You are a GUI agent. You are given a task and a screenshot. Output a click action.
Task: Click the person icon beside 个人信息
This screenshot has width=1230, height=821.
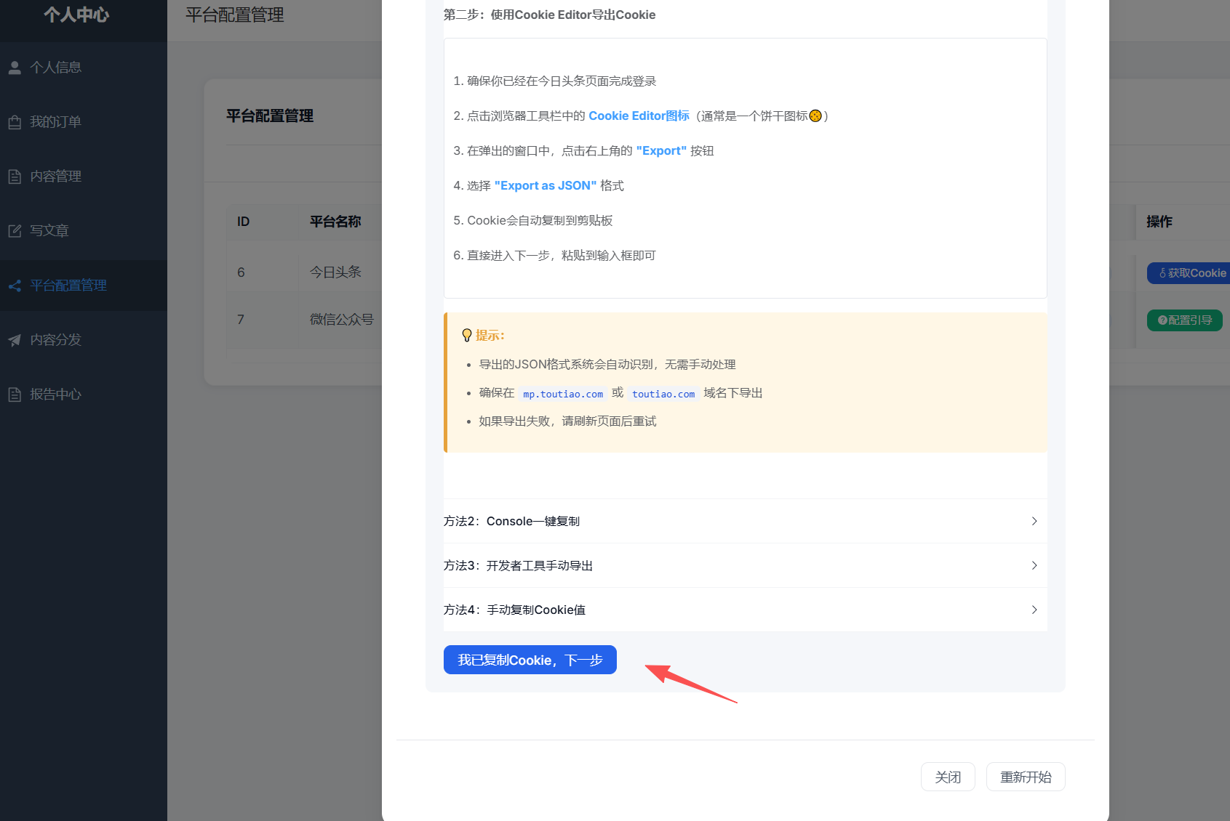[x=15, y=68]
